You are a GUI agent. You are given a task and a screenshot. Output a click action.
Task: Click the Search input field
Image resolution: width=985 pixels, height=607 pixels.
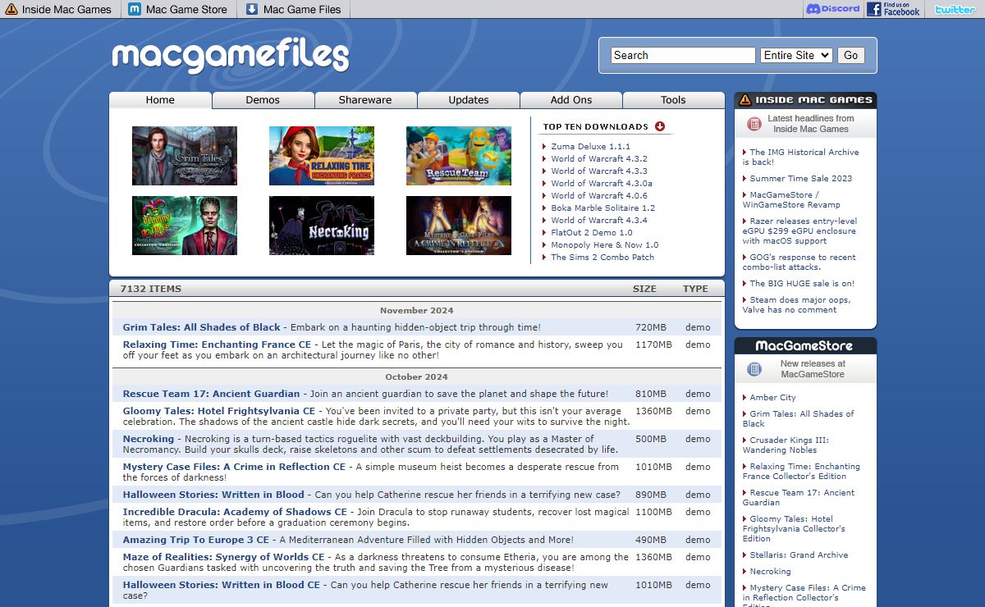(683, 55)
